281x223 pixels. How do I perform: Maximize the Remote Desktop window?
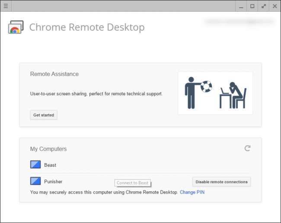click(x=252, y=6)
